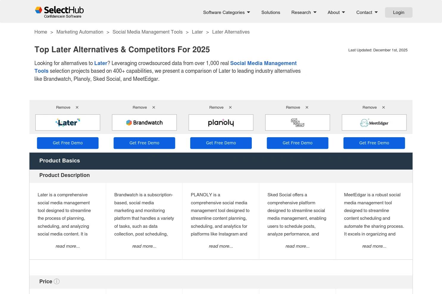Open Social Media Management Tools breadcrumb
This screenshot has height=294, width=442.
148,32
